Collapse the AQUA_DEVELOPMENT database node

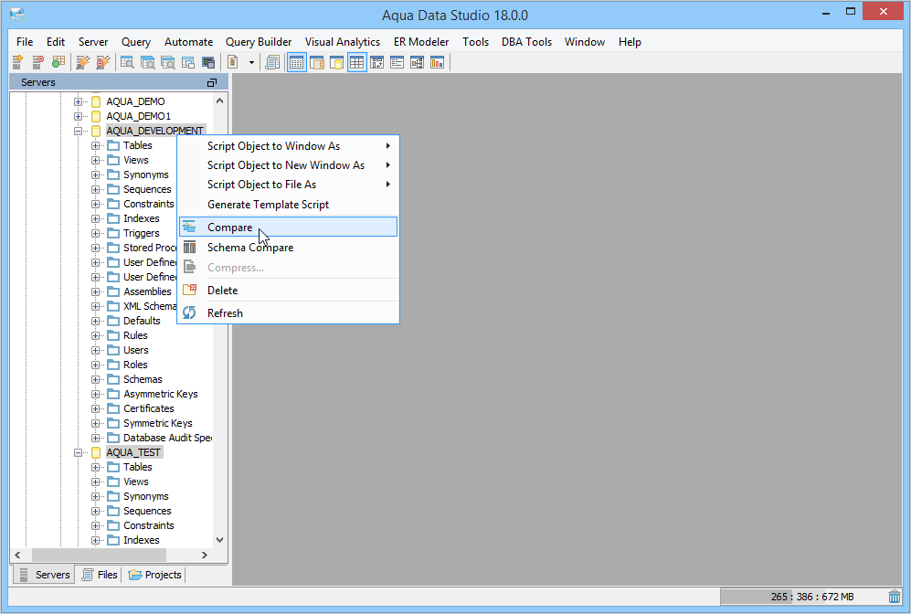(78, 131)
